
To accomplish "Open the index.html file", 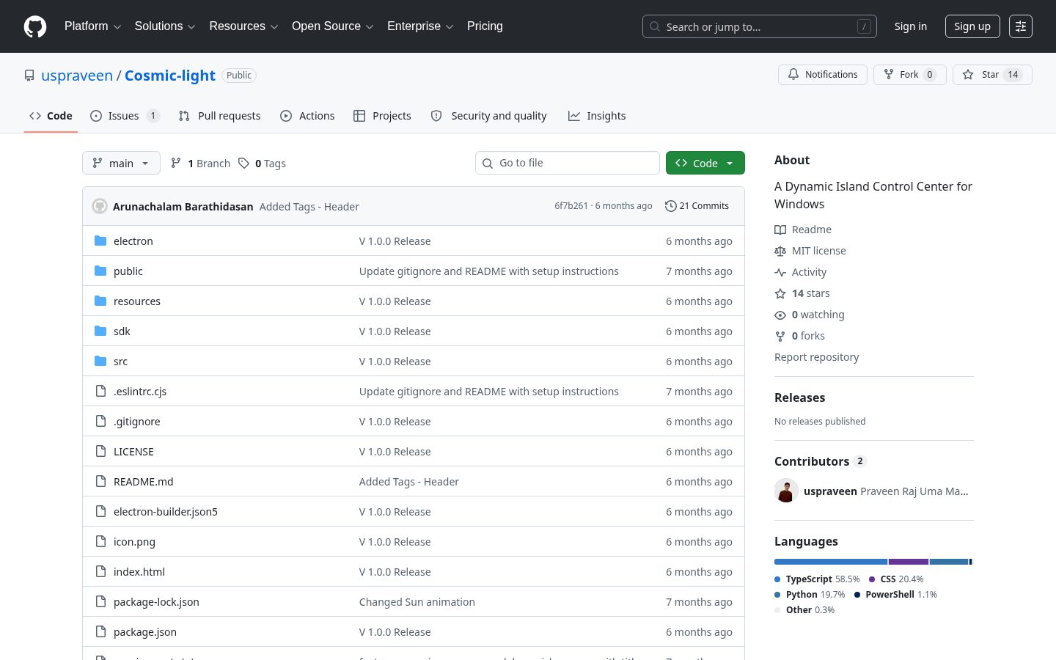I will [x=139, y=572].
